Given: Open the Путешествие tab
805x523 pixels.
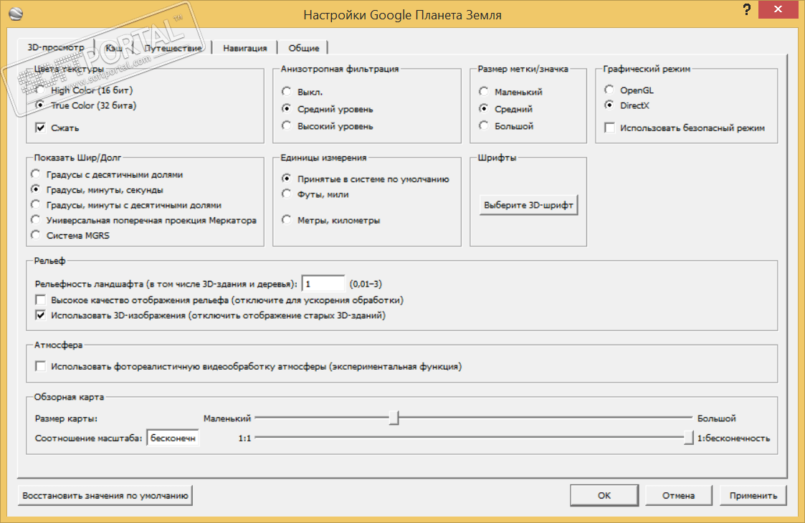Looking at the screenshot, I should click(x=173, y=48).
